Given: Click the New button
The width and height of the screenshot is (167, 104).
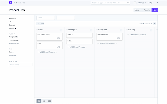Looking at the screenshot, I should click(154, 10).
